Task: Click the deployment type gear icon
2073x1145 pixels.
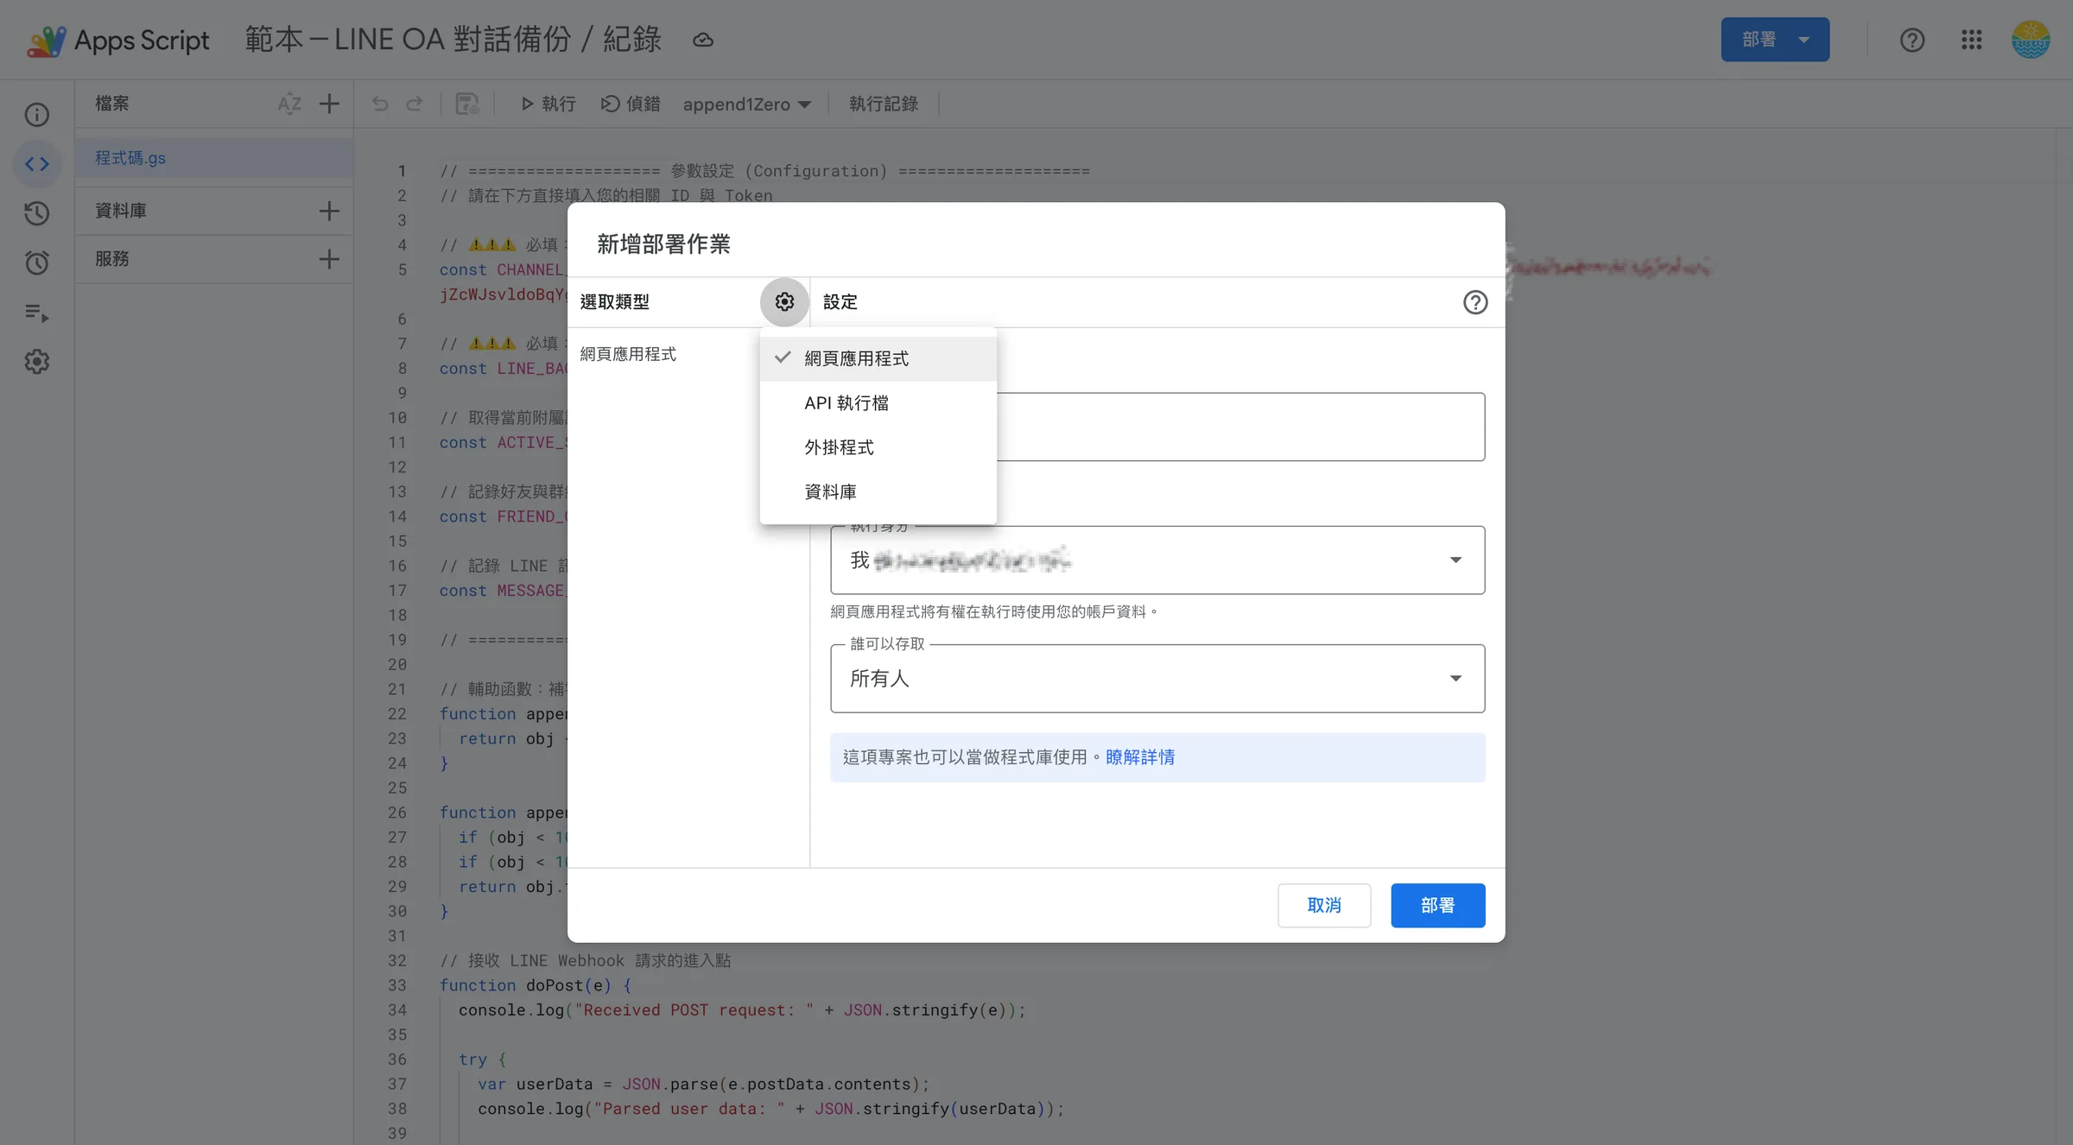Action: (784, 302)
